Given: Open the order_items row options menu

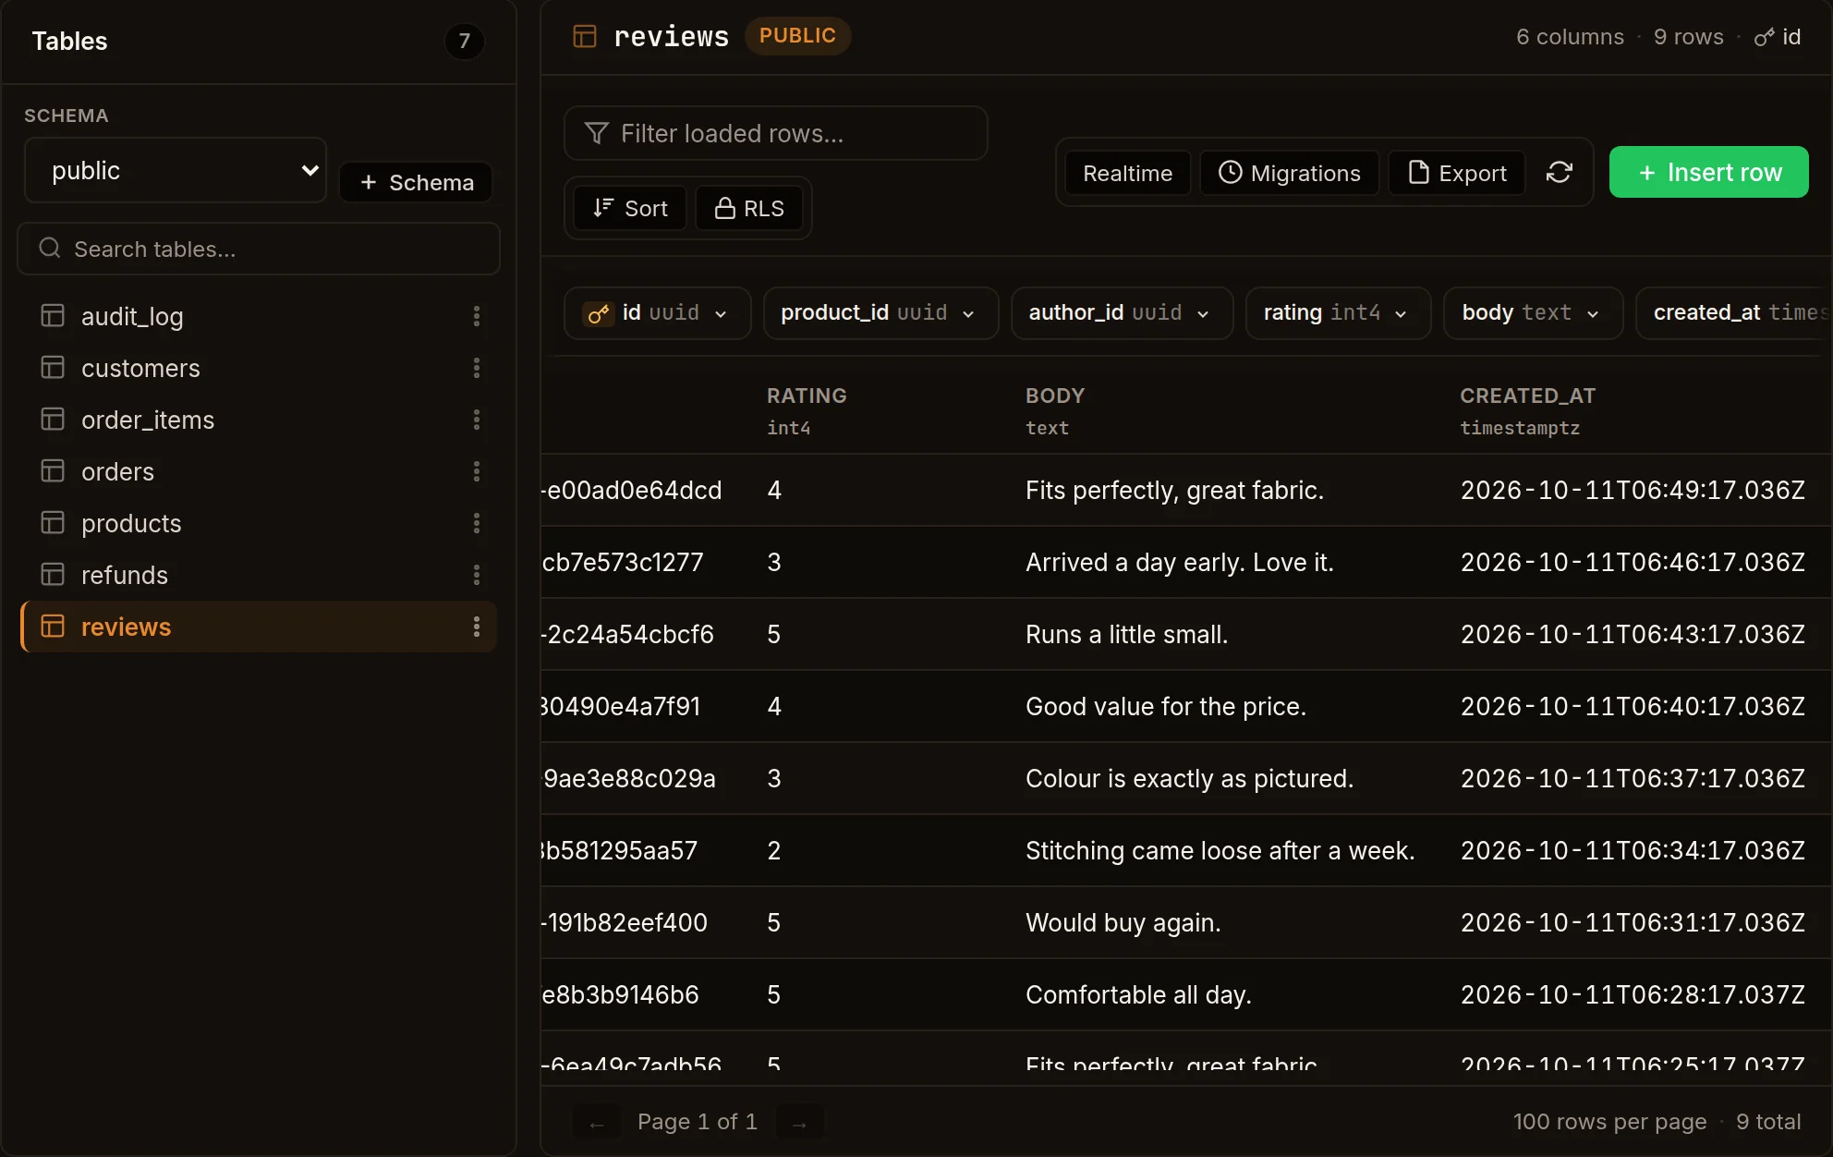Looking at the screenshot, I should [x=477, y=420].
